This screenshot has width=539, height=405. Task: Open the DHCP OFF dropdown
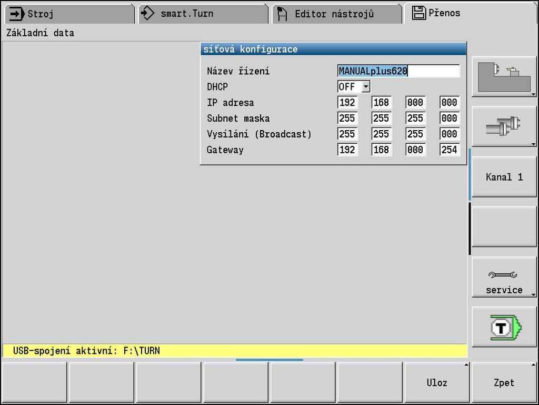(x=354, y=87)
